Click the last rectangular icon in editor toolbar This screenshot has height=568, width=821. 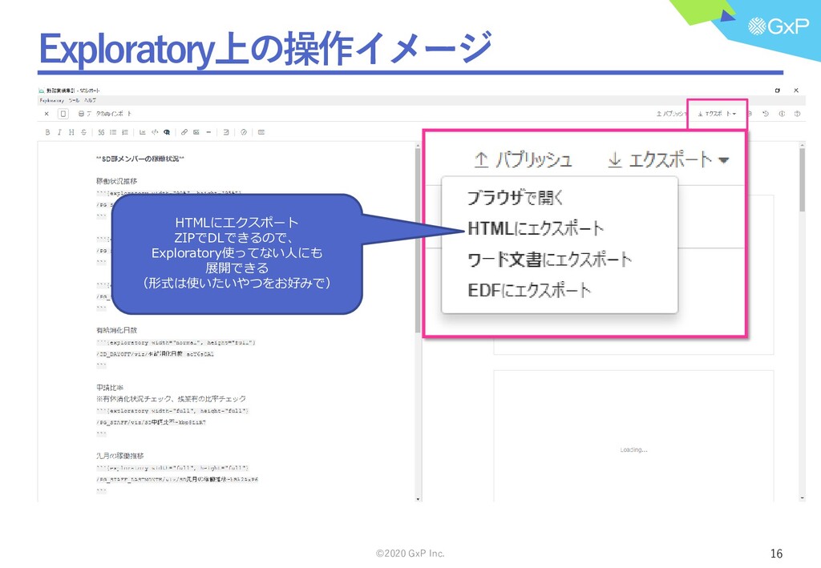261,132
